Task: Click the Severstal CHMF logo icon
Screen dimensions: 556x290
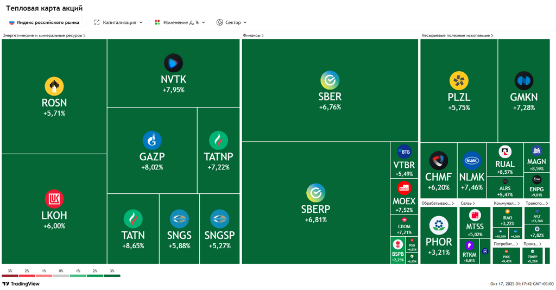Action: click(438, 161)
